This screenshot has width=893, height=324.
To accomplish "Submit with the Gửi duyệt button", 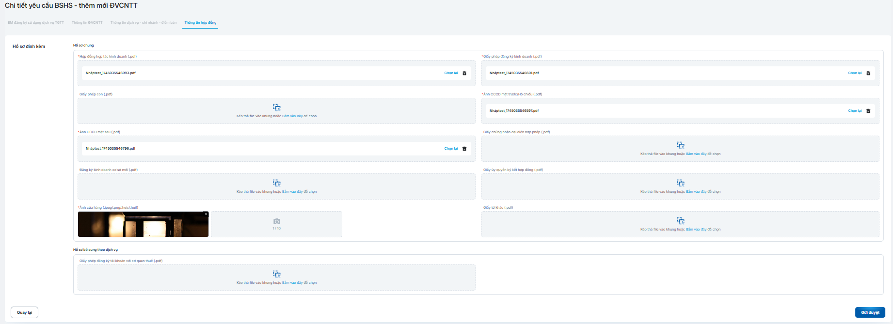I will point(870,312).
